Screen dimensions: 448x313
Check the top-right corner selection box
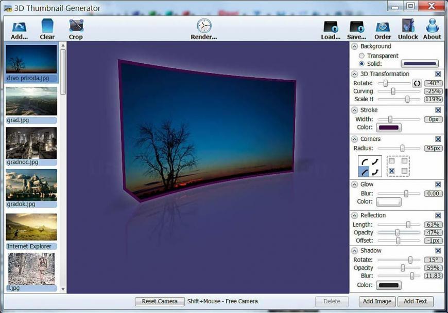[404, 161]
